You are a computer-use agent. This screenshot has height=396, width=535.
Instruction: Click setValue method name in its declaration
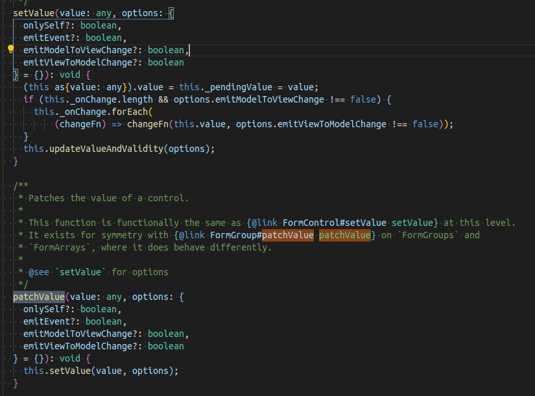coord(34,13)
